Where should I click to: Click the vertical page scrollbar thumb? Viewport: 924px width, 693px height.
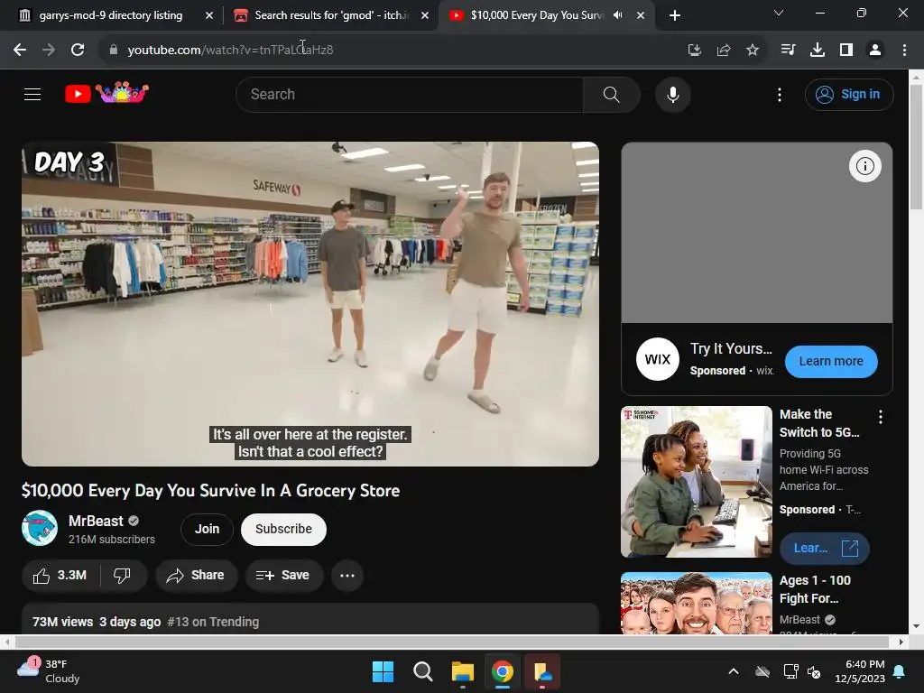[x=916, y=147]
